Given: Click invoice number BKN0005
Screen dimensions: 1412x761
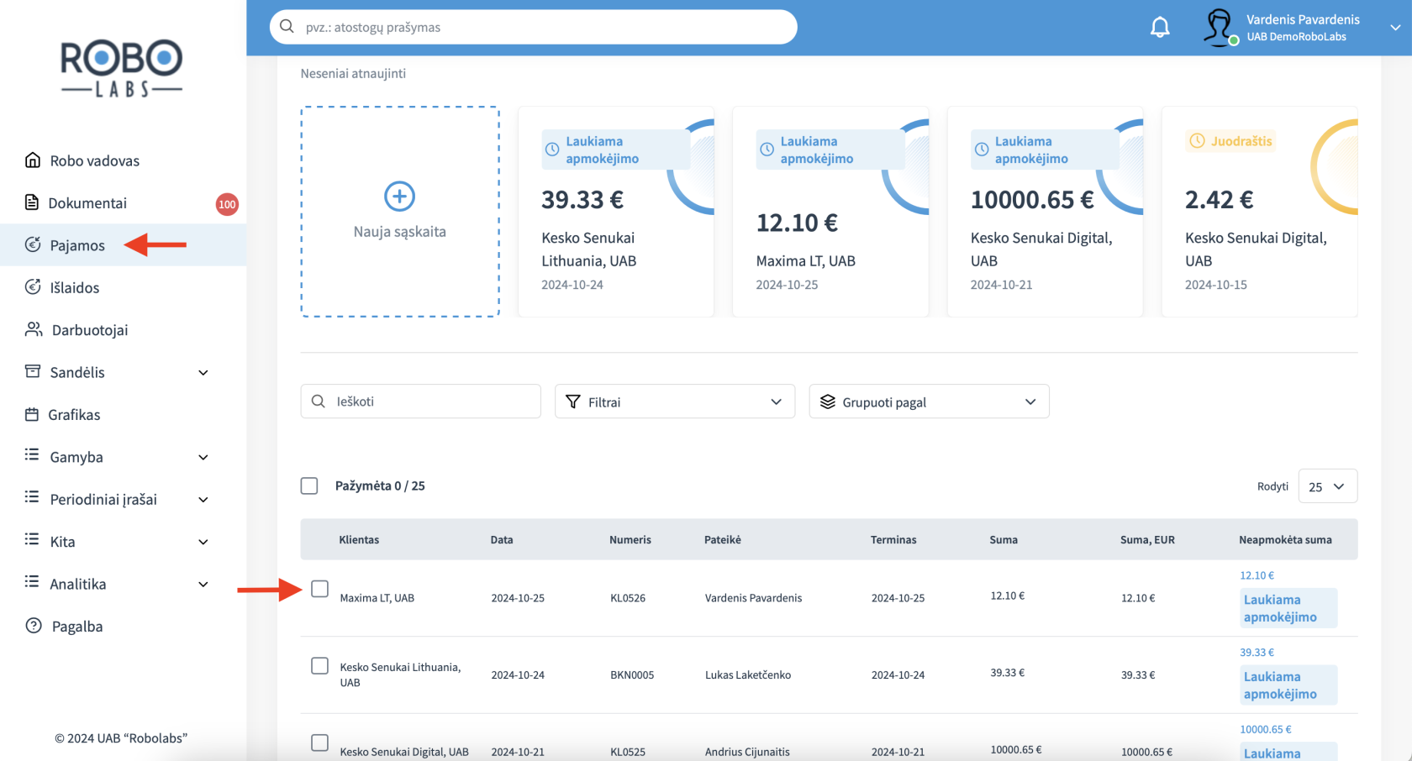Looking at the screenshot, I should click(x=632, y=674).
